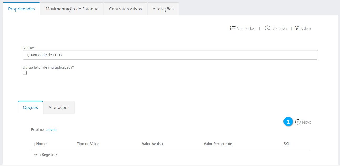The height and width of the screenshot is (166, 340).
Task: Click the blue number 1 badge
Action: point(288,122)
